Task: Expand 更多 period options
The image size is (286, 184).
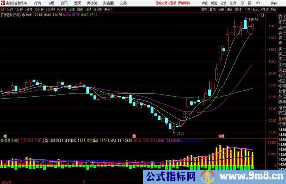Action: [108, 9]
